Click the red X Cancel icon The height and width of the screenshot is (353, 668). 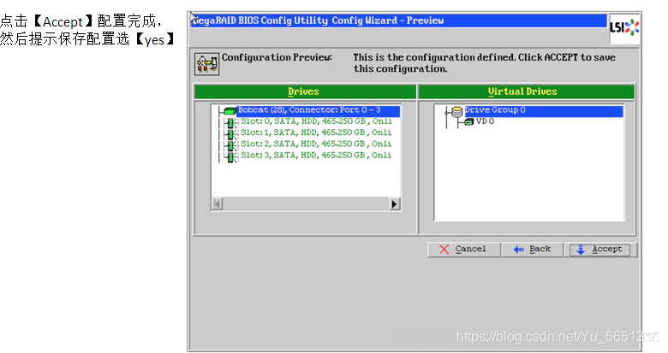coord(444,250)
